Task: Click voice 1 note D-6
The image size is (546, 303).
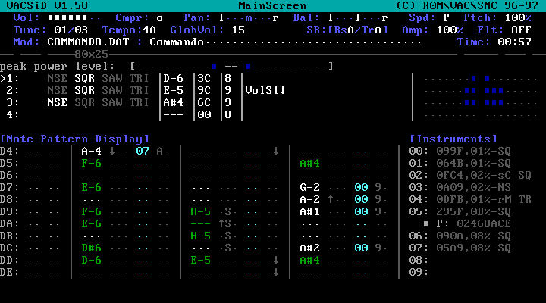Action: [x=173, y=78]
